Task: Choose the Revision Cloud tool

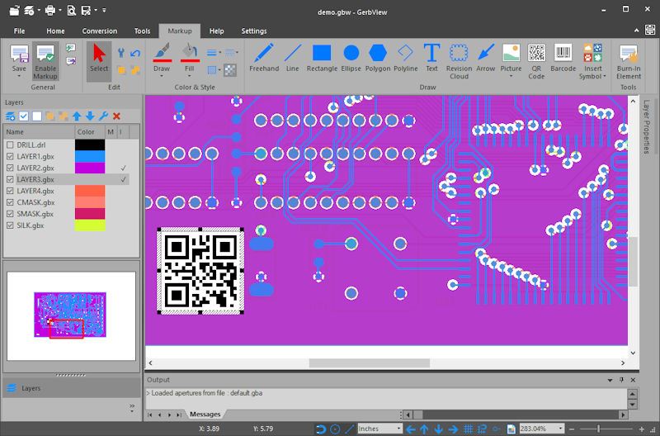Action: [459, 61]
